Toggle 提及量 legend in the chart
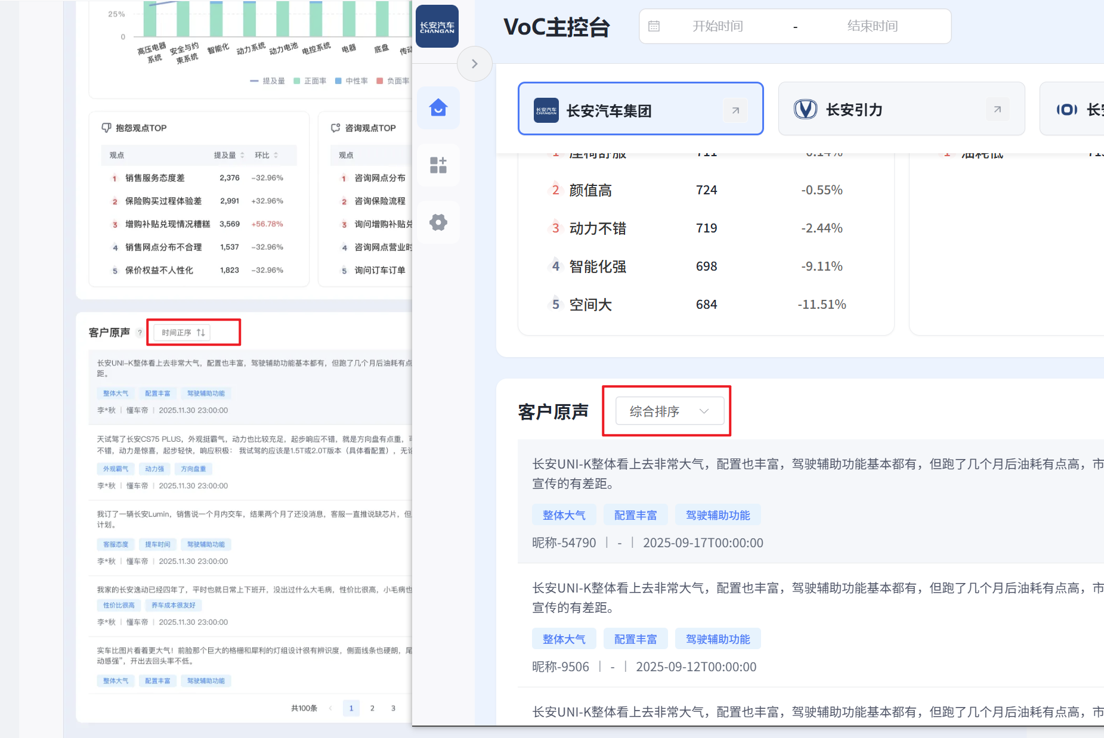 267,81
